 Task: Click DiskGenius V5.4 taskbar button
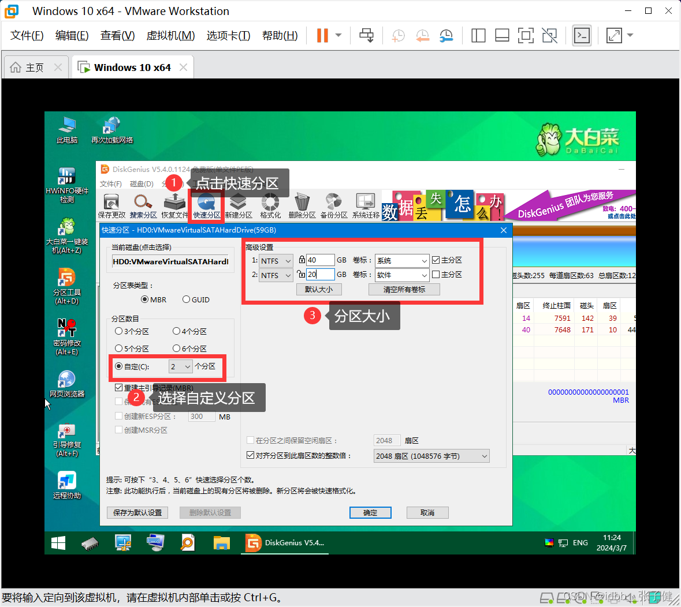point(285,543)
